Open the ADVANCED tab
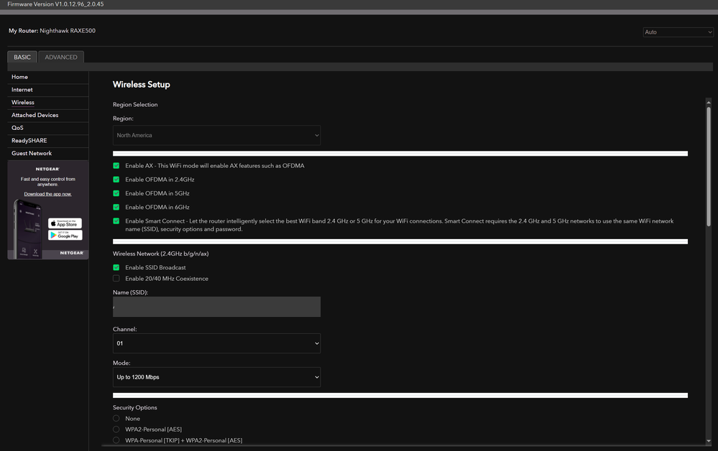Screen dimensions: 718x451 (61, 57)
